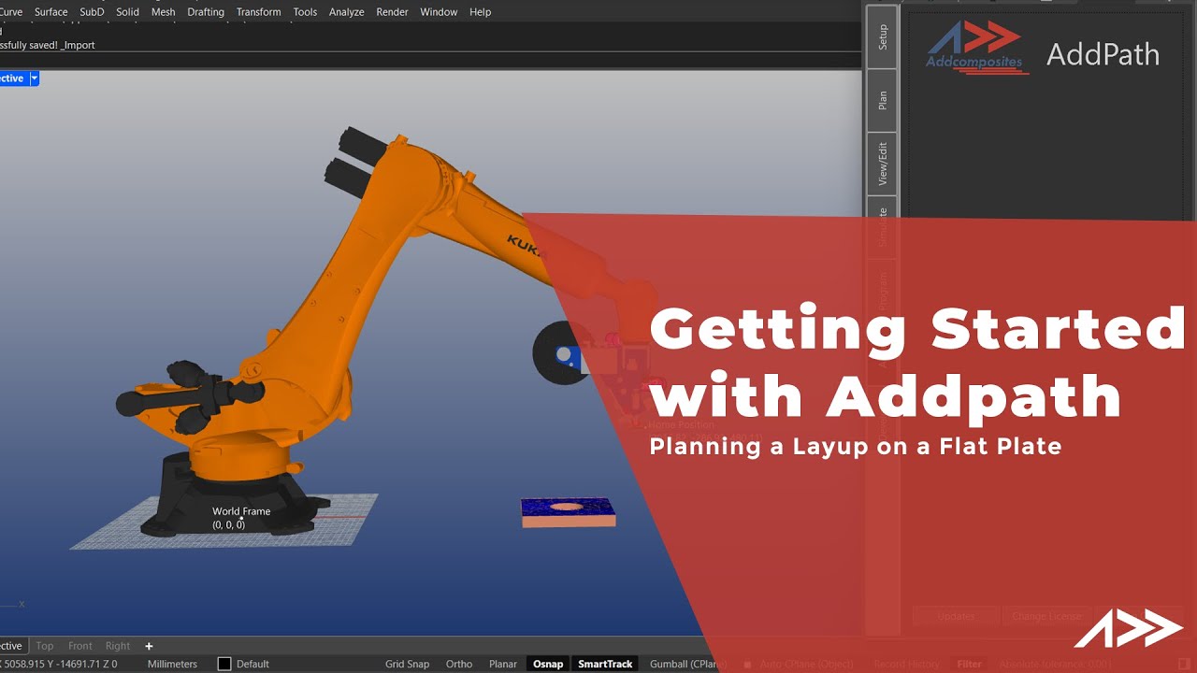Open the Analyze menu

pyautogui.click(x=346, y=12)
